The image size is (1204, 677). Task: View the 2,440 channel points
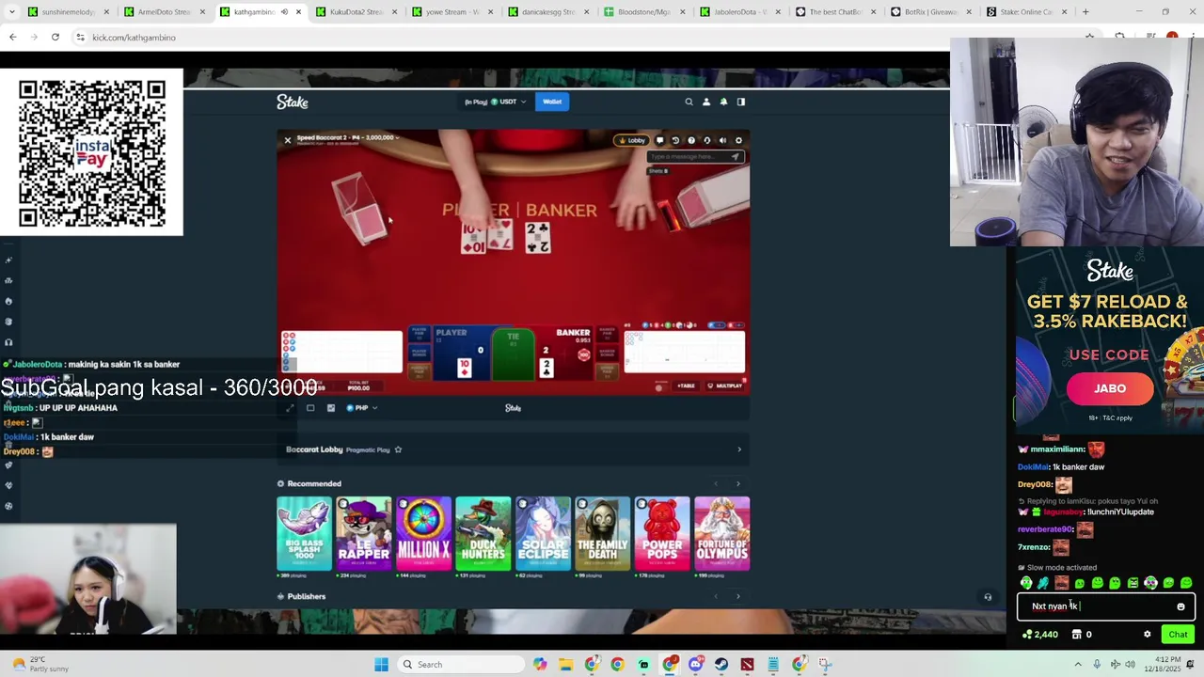1040,635
